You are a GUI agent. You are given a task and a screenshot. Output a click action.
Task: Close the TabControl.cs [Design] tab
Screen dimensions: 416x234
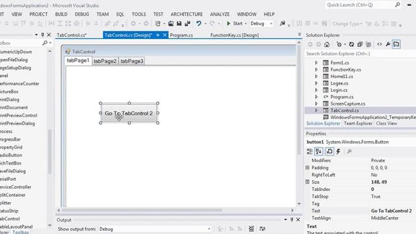coord(164,35)
